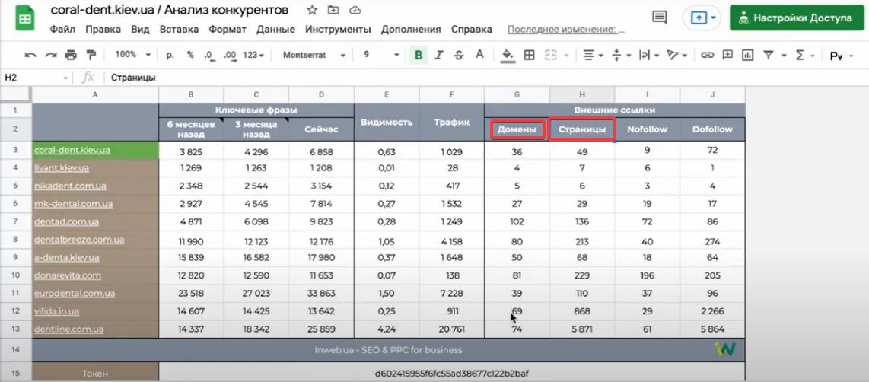
Task: Toggle italic formatting
Action: 439,55
